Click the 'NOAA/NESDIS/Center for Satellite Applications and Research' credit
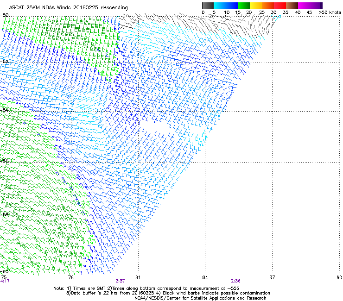 coord(200,298)
